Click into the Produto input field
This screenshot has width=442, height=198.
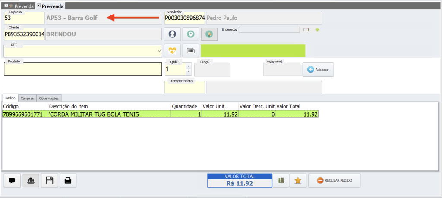(83, 69)
